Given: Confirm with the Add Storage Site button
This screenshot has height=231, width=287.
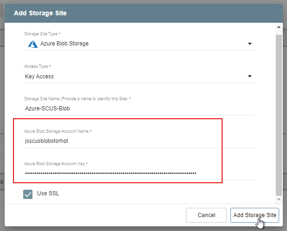Looking at the screenshot, I should pyautogui.click(x=255, y=215).
